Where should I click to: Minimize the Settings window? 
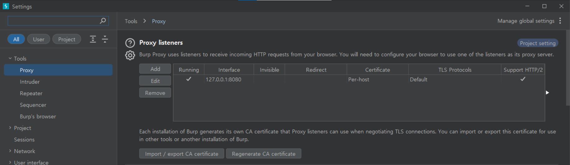(527, 6)
